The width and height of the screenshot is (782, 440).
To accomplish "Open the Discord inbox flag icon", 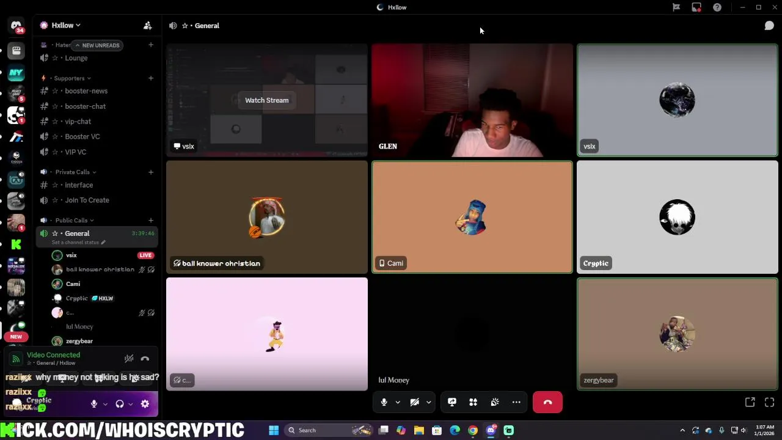I will 676,7.
